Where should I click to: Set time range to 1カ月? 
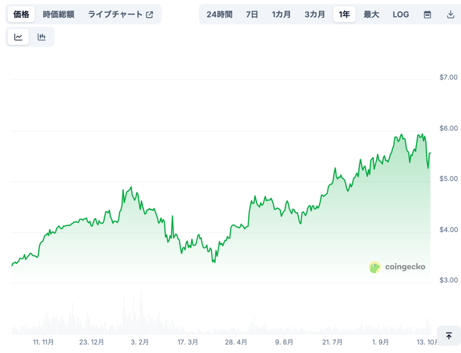click(x=281, y=14)
